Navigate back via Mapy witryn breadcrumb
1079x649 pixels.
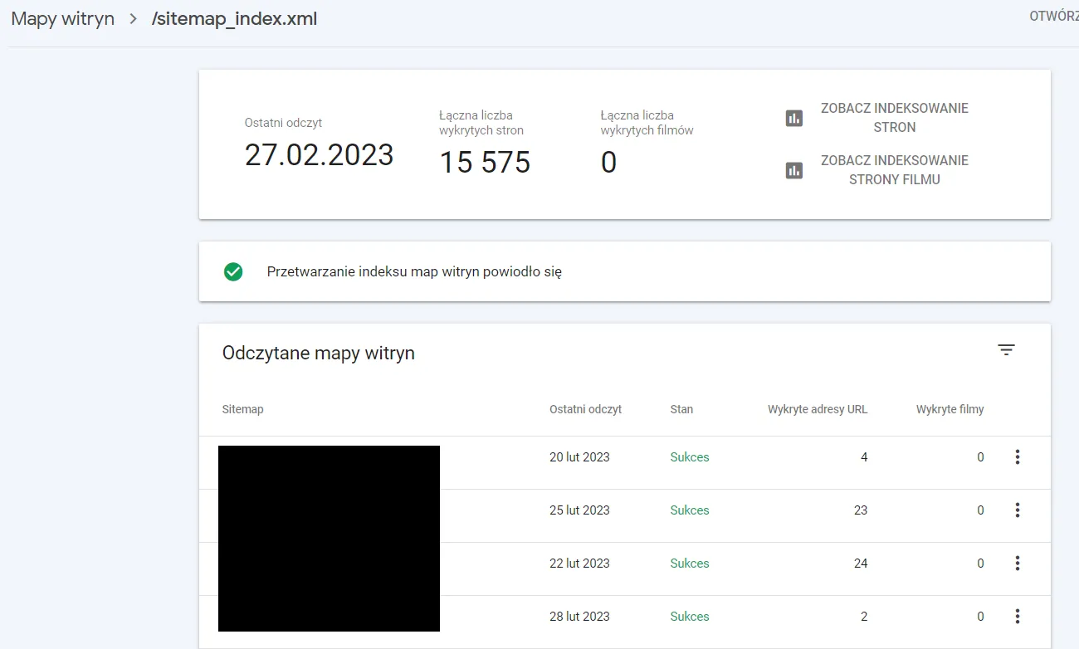pyautogui.click(x=62, y=18)
